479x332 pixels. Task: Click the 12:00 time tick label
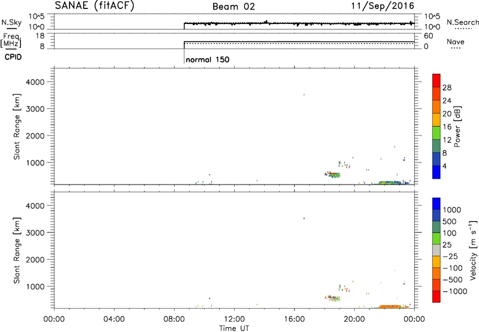pyautogui.click(x=234, y=319)
